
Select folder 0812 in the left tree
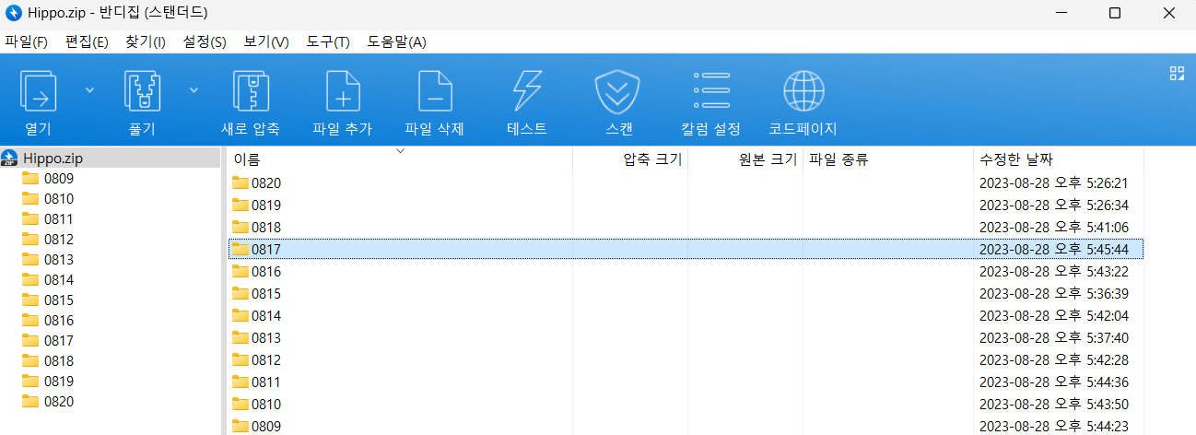(x=58, y=240)
